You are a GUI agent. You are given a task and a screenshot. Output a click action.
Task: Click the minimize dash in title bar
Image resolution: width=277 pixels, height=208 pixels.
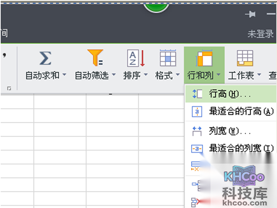(271, 14)
